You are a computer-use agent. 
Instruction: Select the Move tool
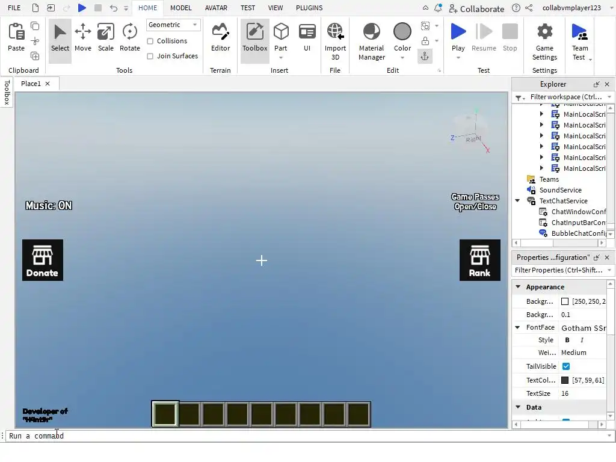(83, 38)
